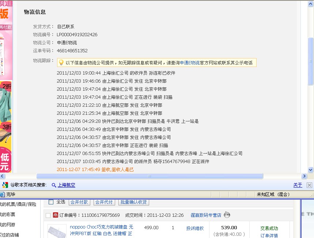This screenshot has height=238, width=314.
Task: Click the horizontal scrollbar left arrow
Action: pyautogui.click(x=3, y=176)
